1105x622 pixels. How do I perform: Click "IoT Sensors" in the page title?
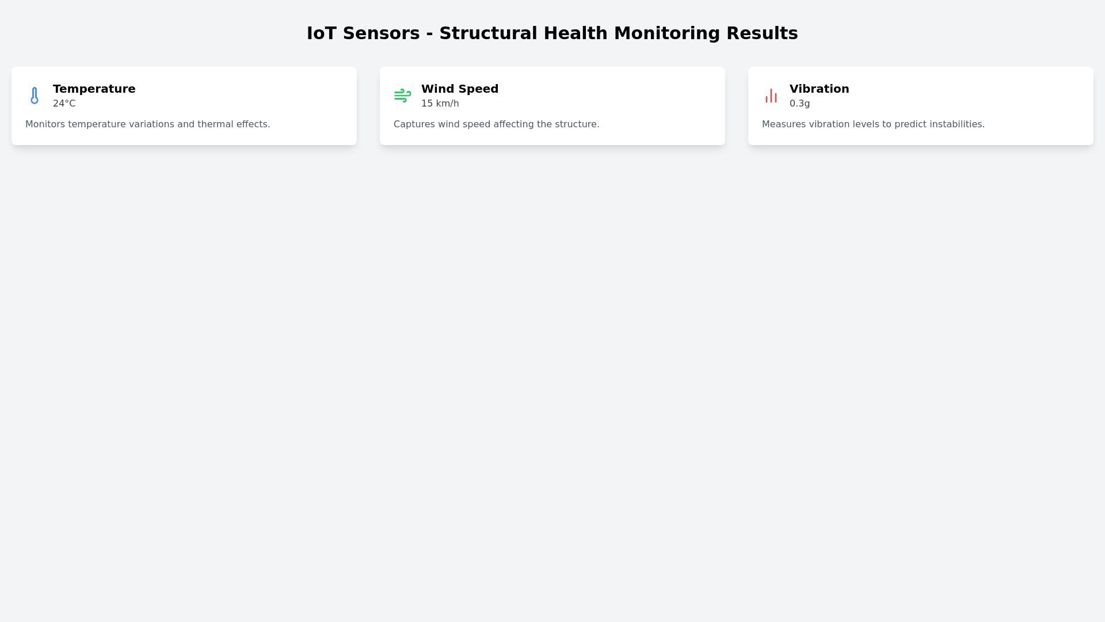coord(363,33)
